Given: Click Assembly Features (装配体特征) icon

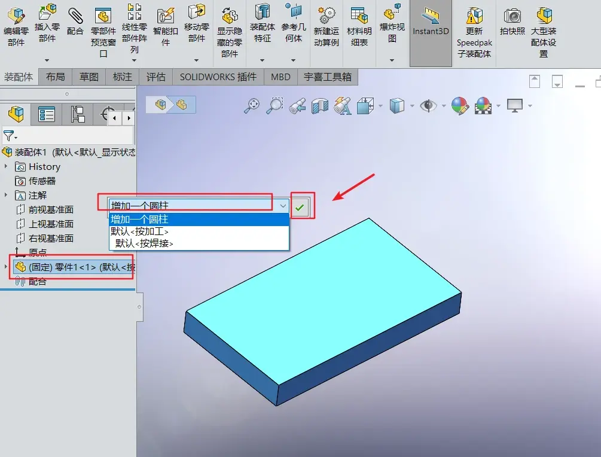Looking at the screenshot, I should pos(263,22).
